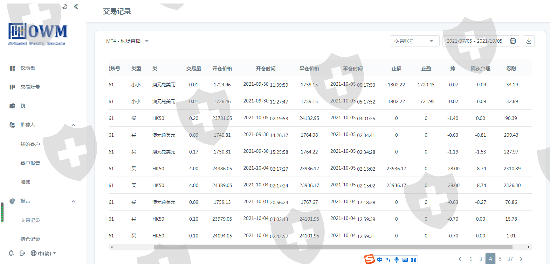550x264 pixels.
Task: Go to 交易记录 in sidebar
Action: pyautogui.click(x=30, y=220)
